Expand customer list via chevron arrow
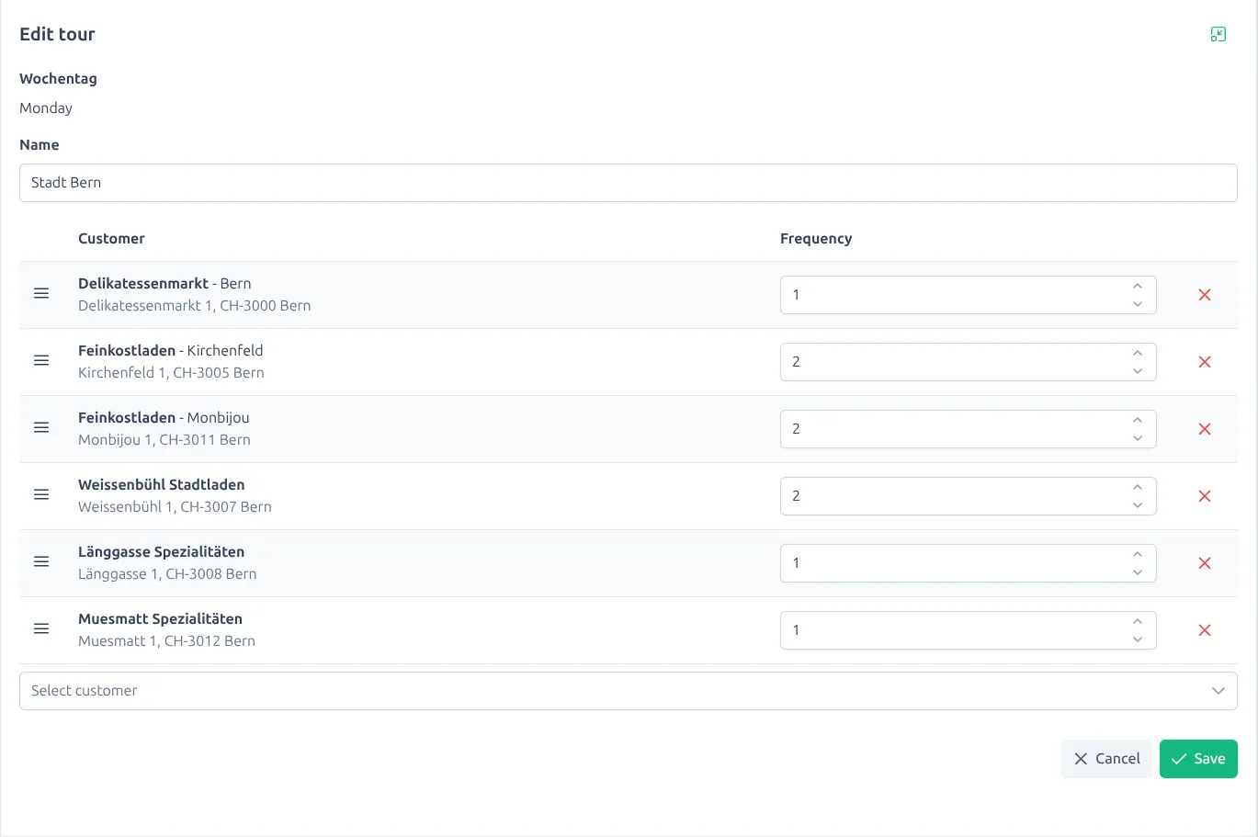 (1218, 690)
